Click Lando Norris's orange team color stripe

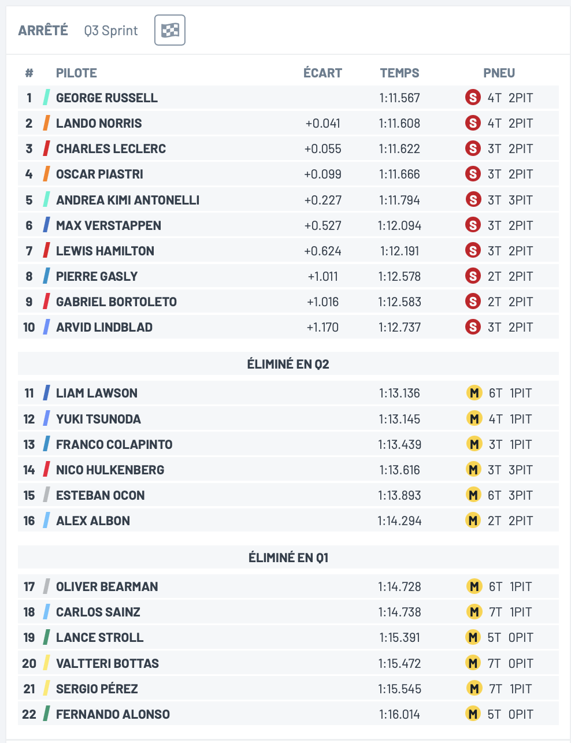point(46,123)
